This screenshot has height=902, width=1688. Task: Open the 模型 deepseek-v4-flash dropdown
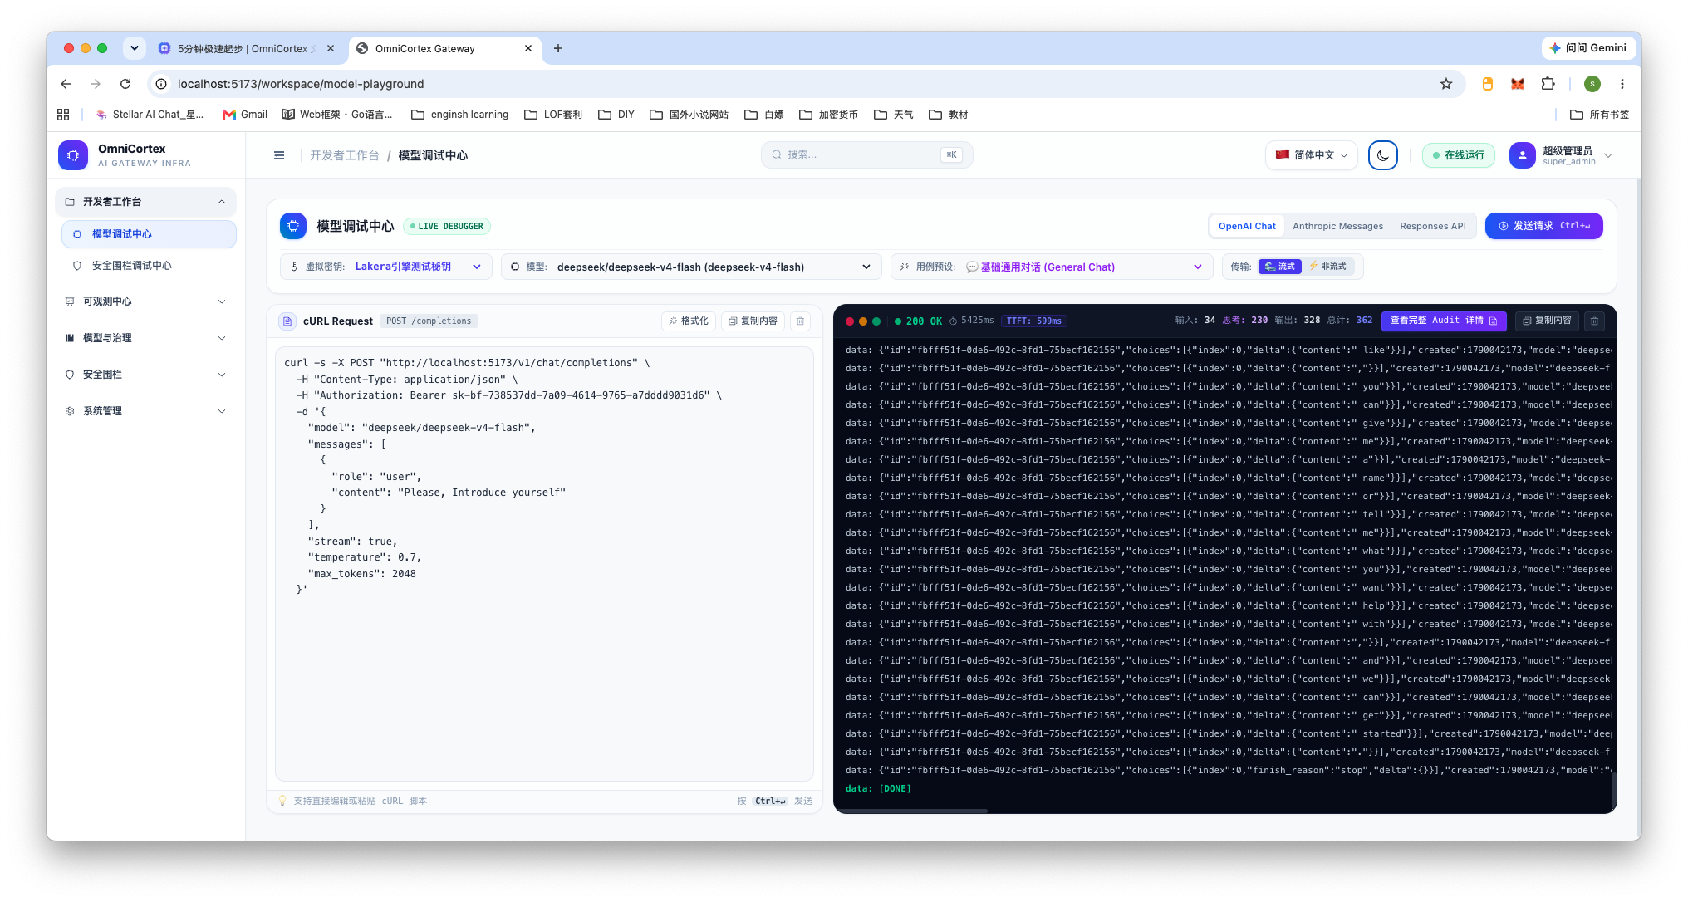click(690, 267)
